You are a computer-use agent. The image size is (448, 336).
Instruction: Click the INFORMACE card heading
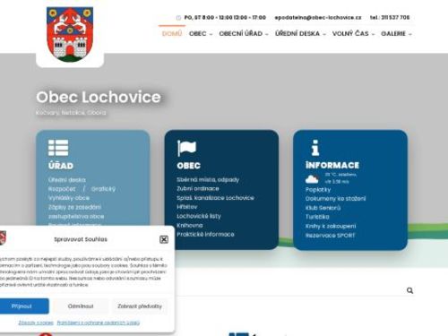click(x=332, y=165)
